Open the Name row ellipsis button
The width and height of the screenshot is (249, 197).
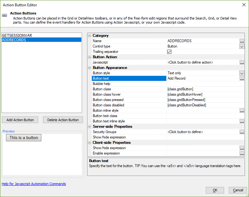pos(242,41)
